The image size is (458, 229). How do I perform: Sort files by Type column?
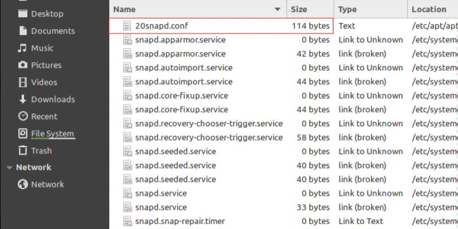(348, 9)
